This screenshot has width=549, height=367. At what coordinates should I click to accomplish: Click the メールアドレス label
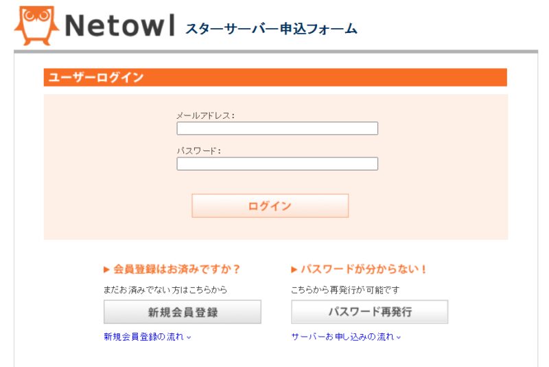(x=205, y=115)
